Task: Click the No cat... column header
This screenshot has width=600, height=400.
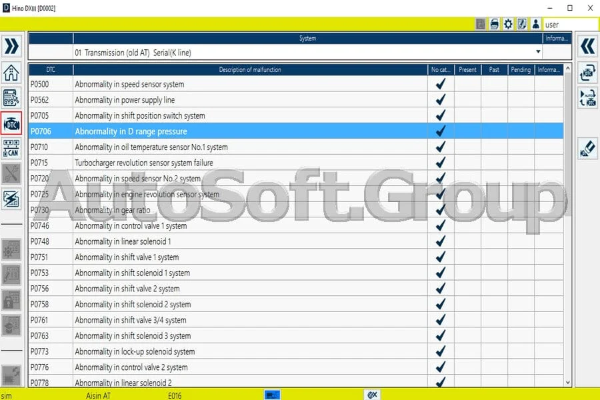Action: tap(441, 69)
